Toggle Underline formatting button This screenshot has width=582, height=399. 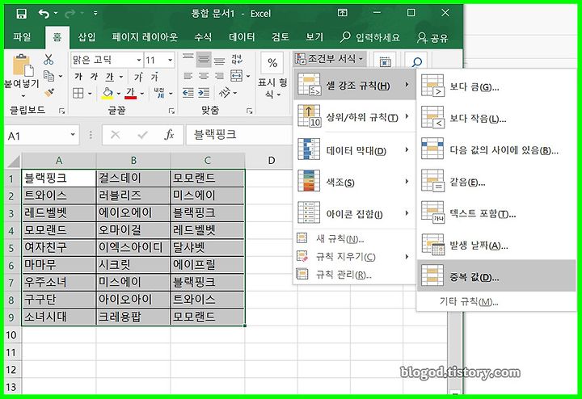point(109,77)
